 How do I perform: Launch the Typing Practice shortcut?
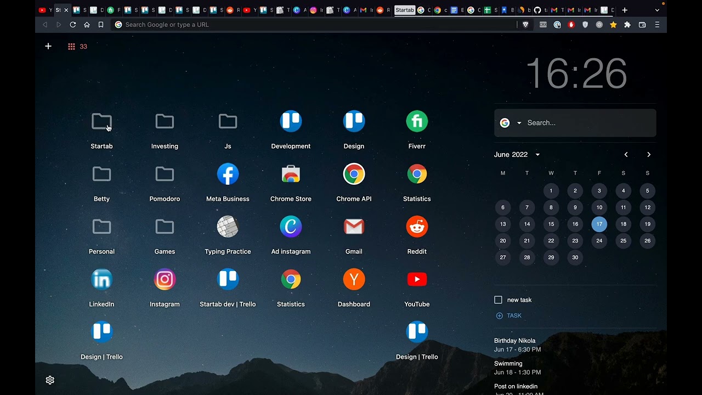(228, 227)
